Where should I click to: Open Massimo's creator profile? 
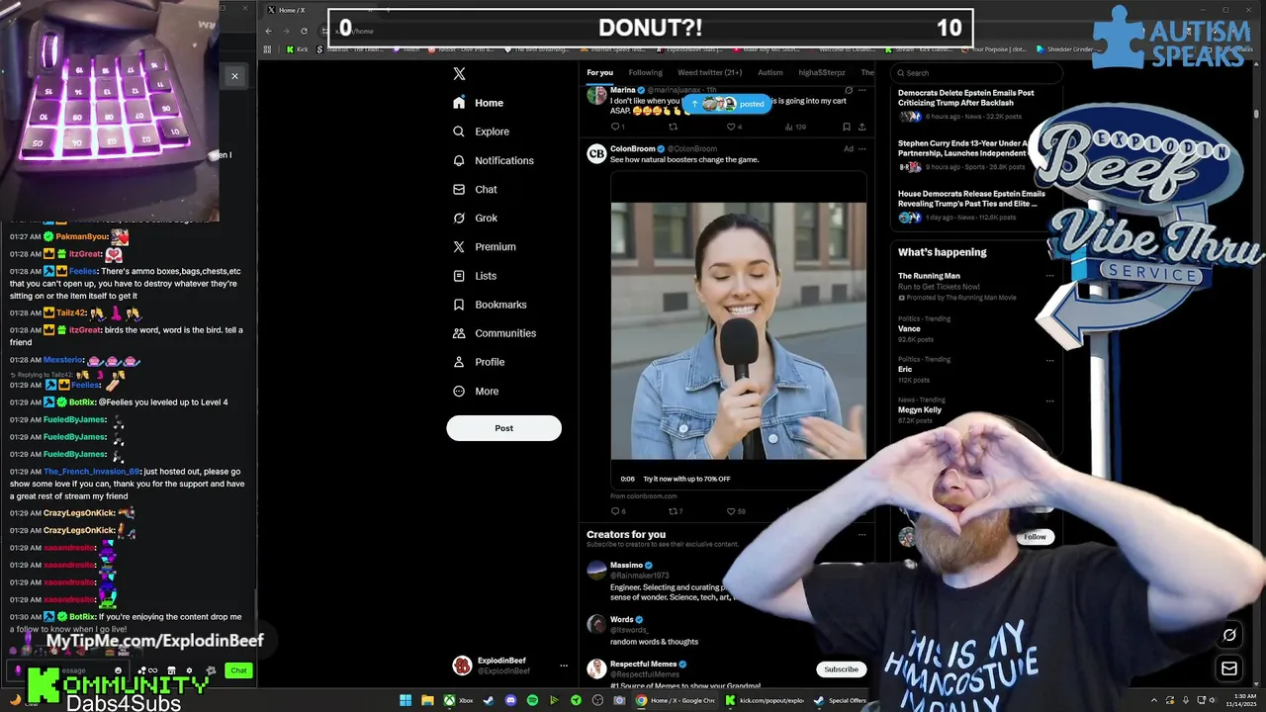(x=626, y=566)
